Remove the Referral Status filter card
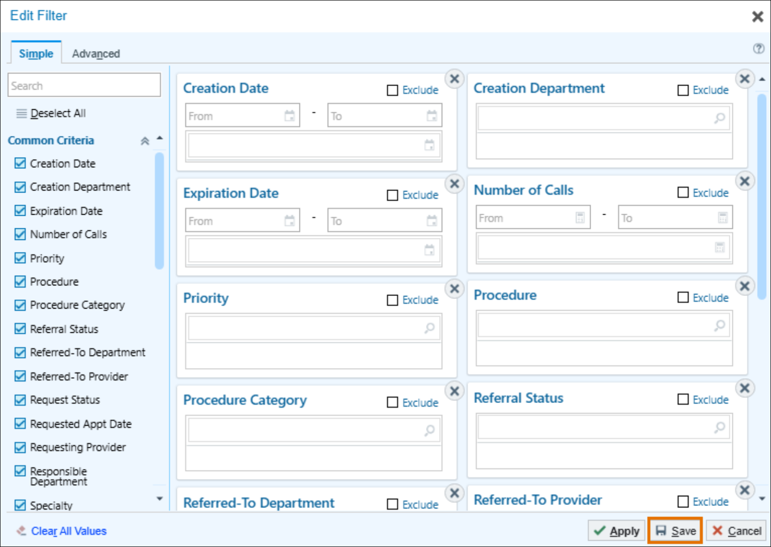This screenshot has height=547, width=771. pyautogui.click(x=745, y=388)
